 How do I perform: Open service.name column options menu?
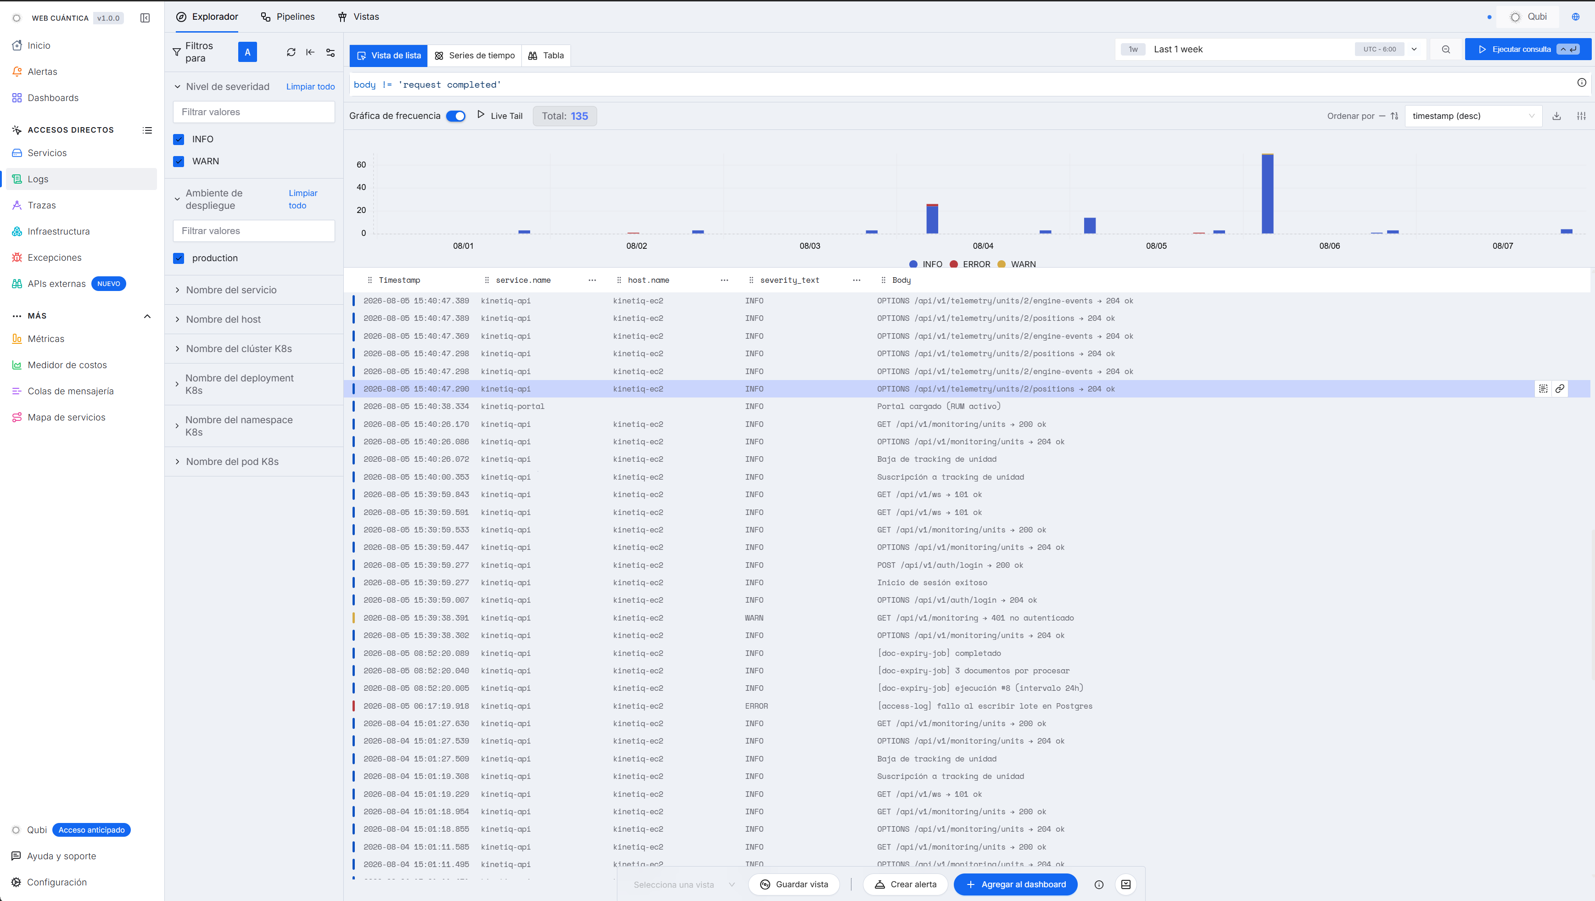pos(592,280)
